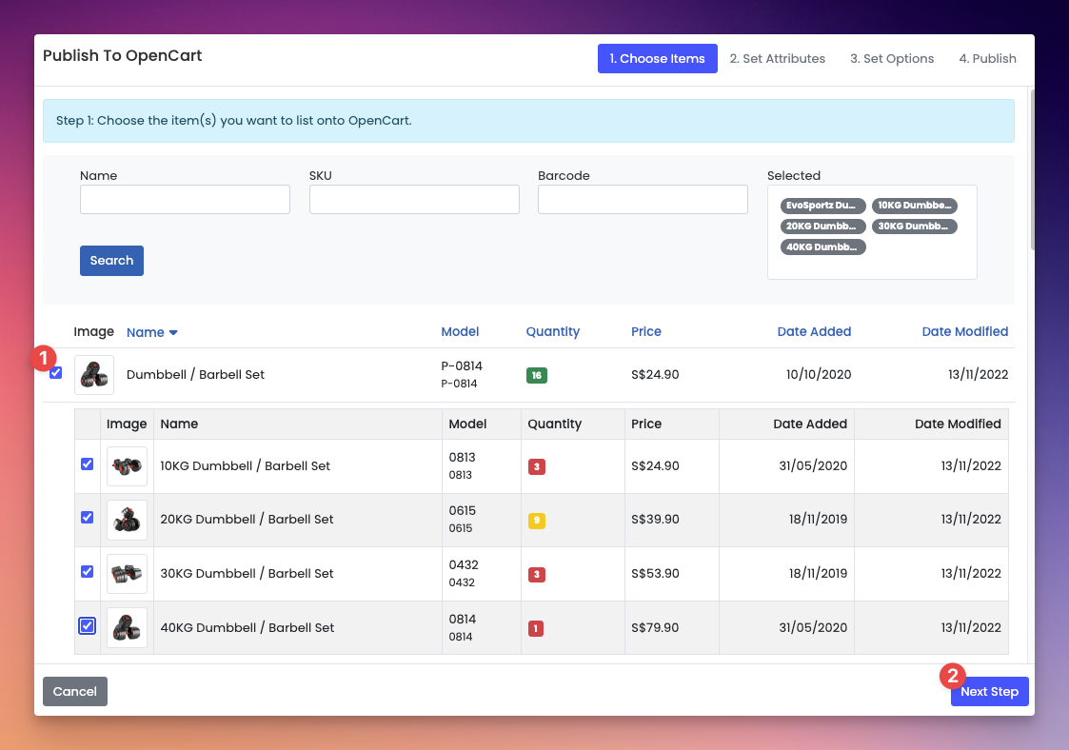Image resolution: width=1069 pixels, height=750 pixels.
Task: Open the 40KG Dumbbell product thumbnail
Action: pos(127,628)
